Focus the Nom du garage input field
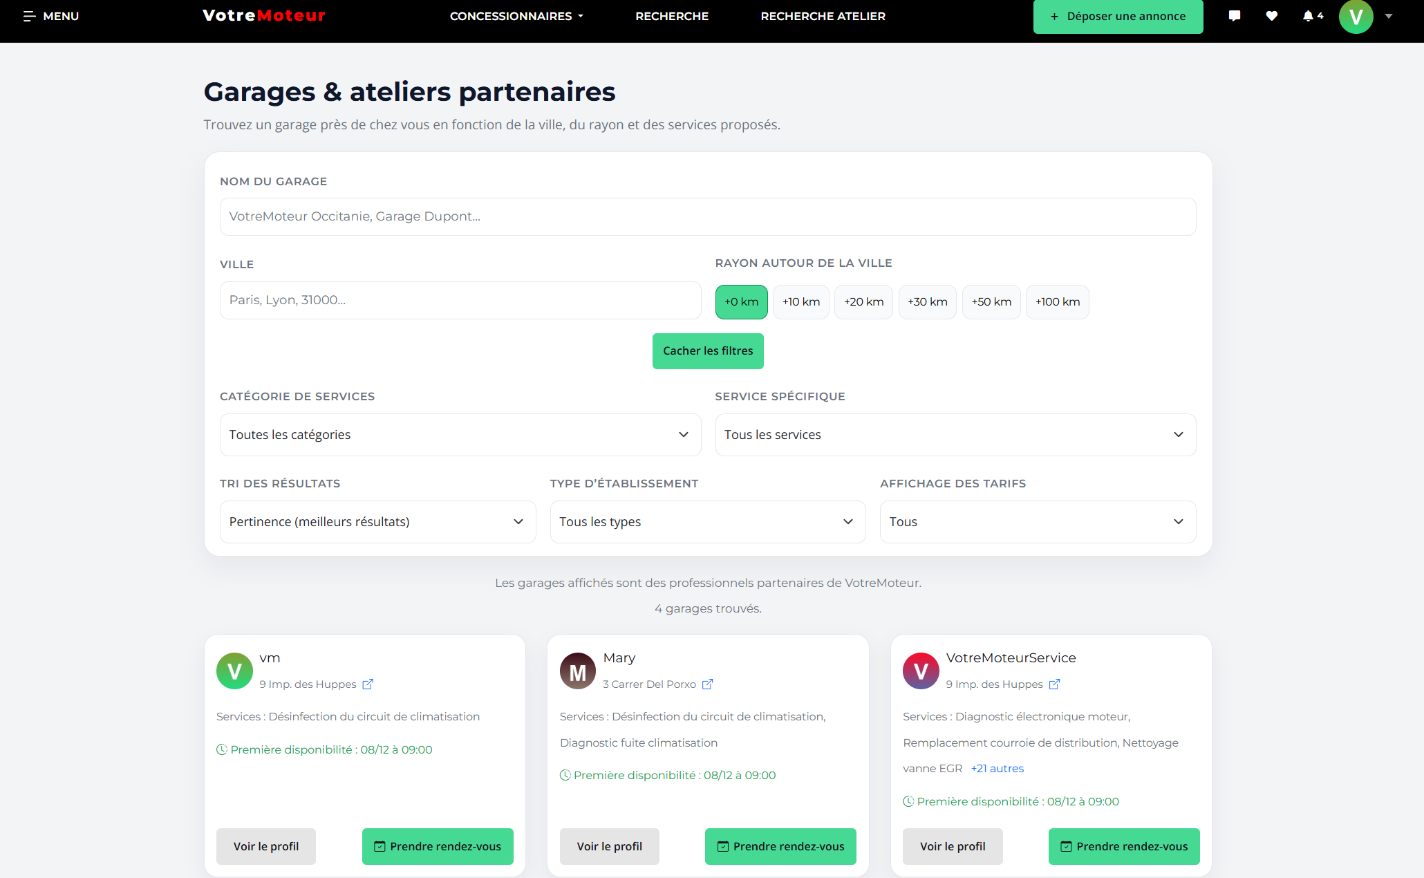 pos(708,216)
